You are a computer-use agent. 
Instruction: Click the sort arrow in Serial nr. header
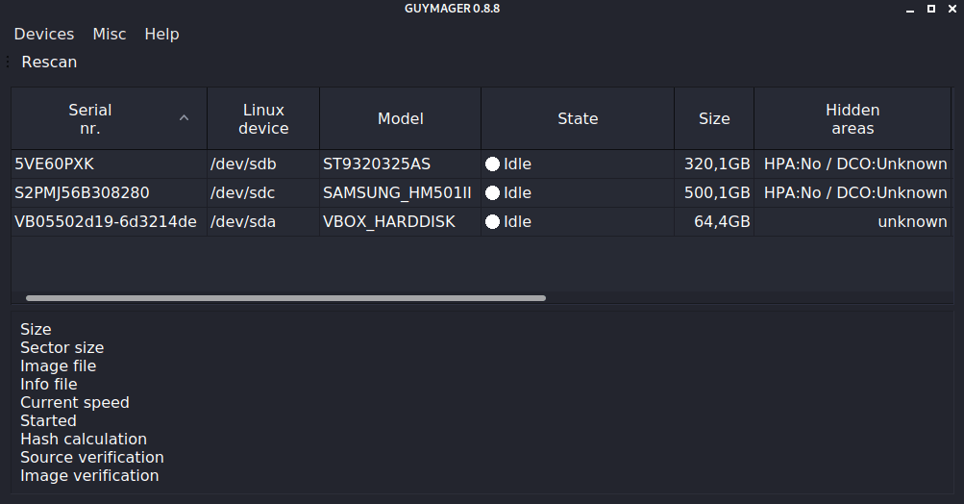point(185,117)
